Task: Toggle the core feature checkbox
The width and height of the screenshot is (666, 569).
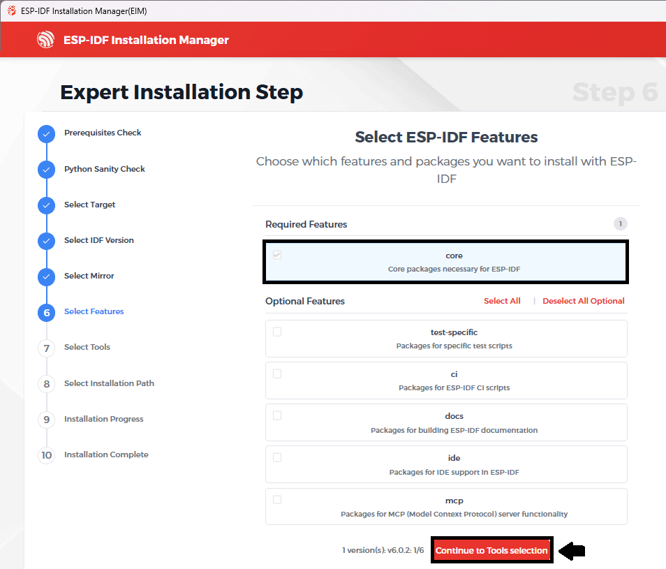Action: (x=277, y=255)
